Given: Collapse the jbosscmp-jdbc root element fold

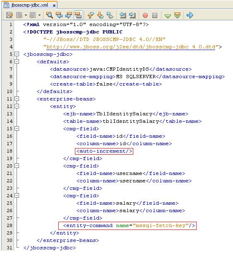Looking at the screenshot, I should [x=17, y=54].
